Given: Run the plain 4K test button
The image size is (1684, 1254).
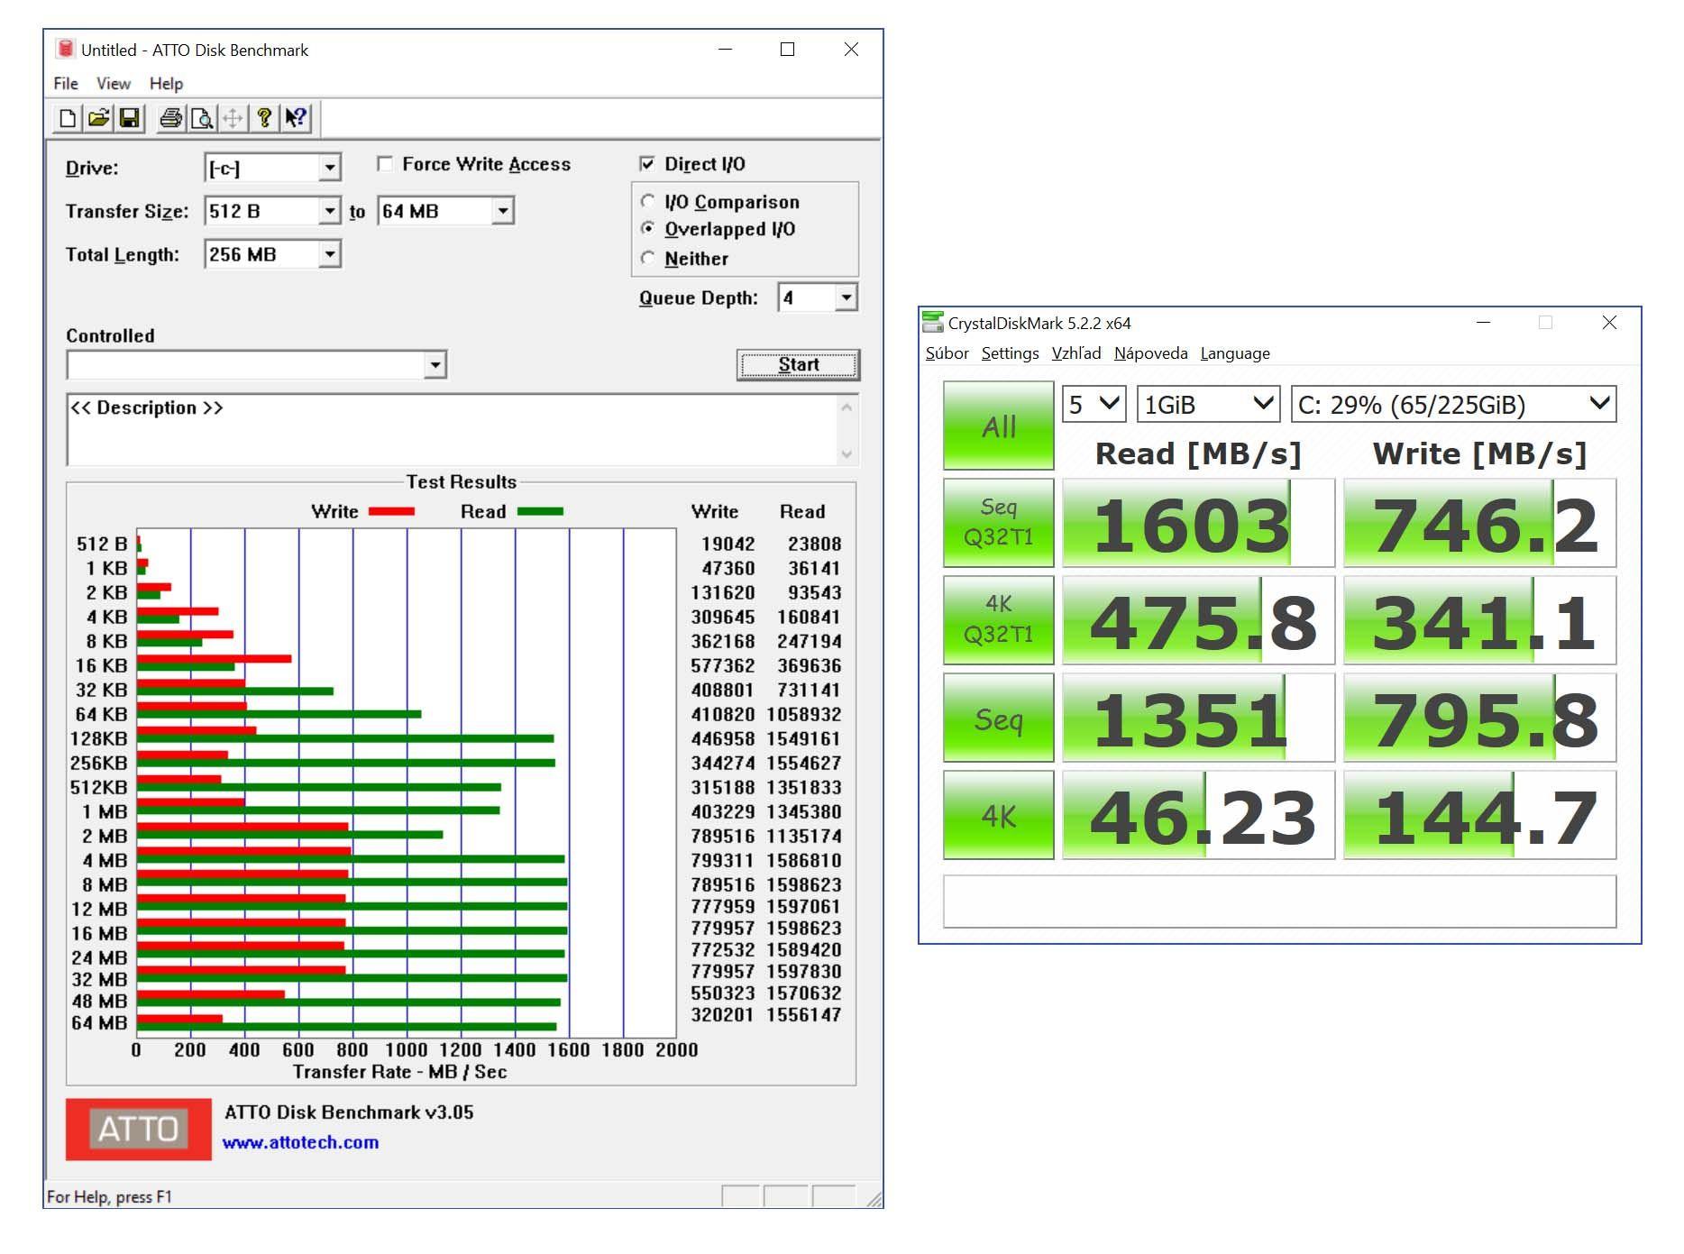Looking at the screenshot, I should (x=999, y=815).
